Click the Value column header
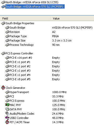This screenshot has height=125, width=94. (x=73, y=18)
